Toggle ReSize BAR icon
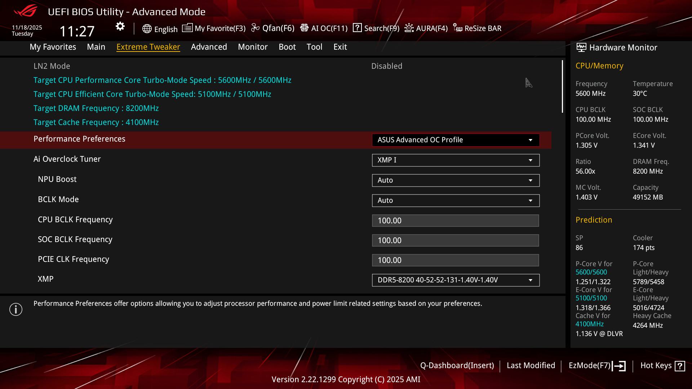Viewport: 692px width, 389px height. 457,28
